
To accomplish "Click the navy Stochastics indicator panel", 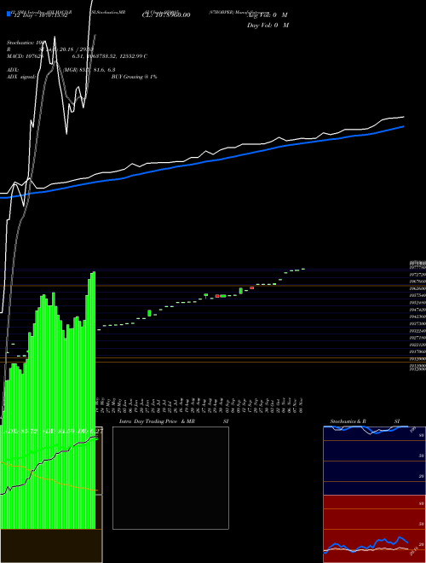I will click(x=374, y=461).
